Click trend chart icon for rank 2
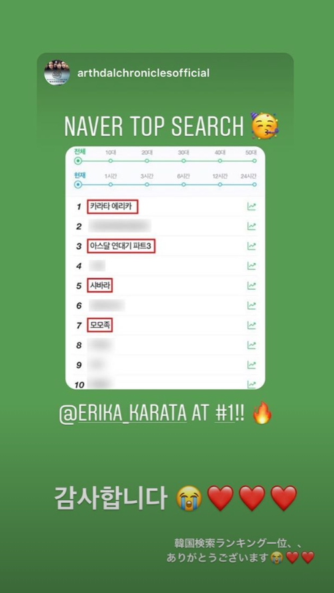The height and width of the screenshot is (593, 334). [251, 226]
